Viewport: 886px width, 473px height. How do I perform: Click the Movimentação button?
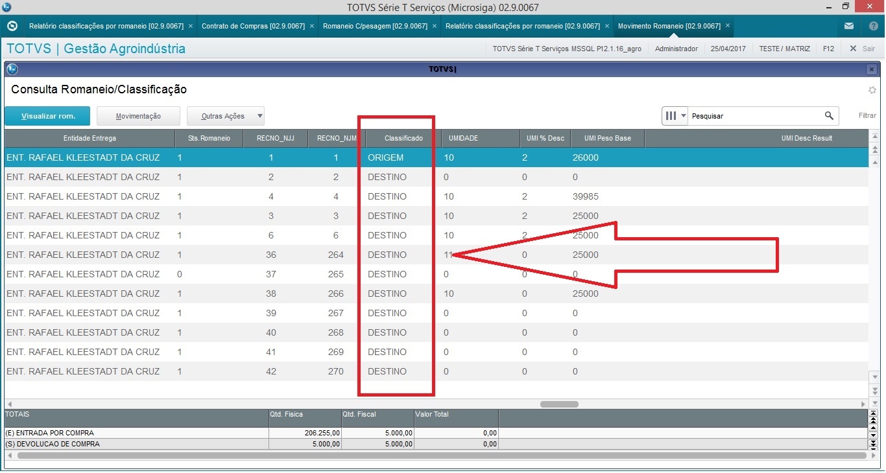click(138, 116)
